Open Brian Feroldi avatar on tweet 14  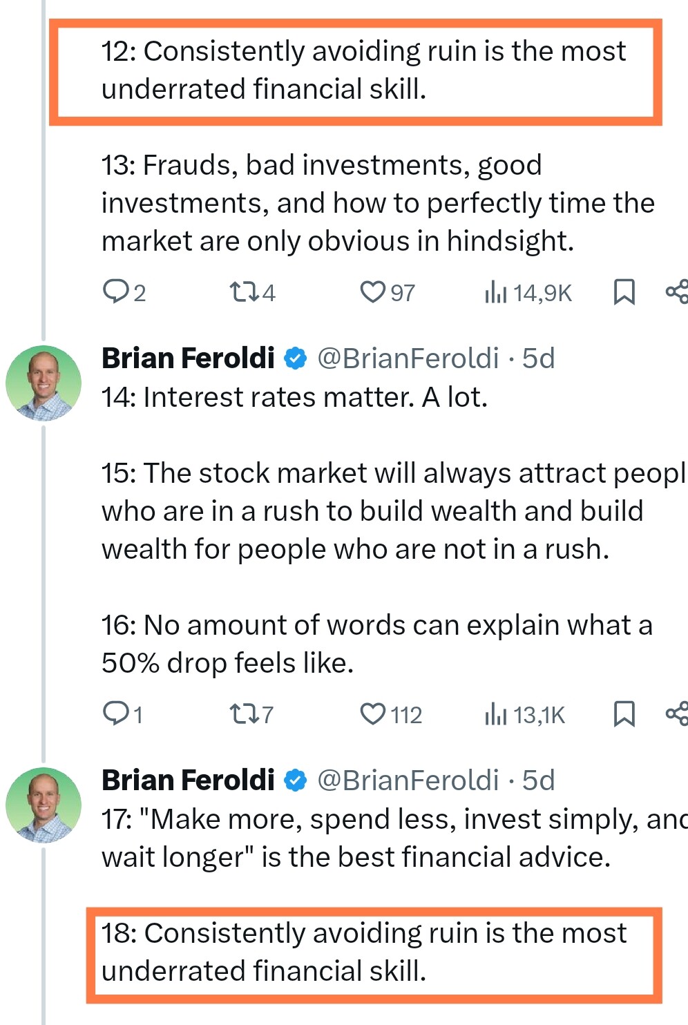(44, 383)
